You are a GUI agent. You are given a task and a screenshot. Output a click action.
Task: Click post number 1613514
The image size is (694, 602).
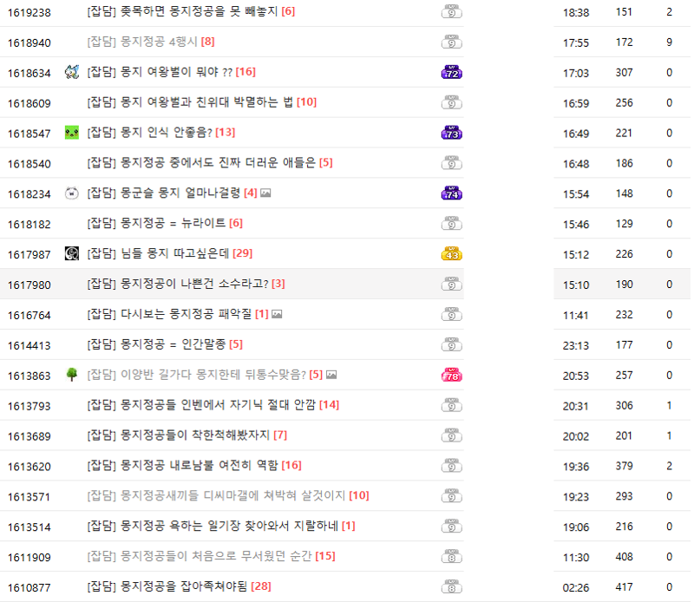pos(29,527)
